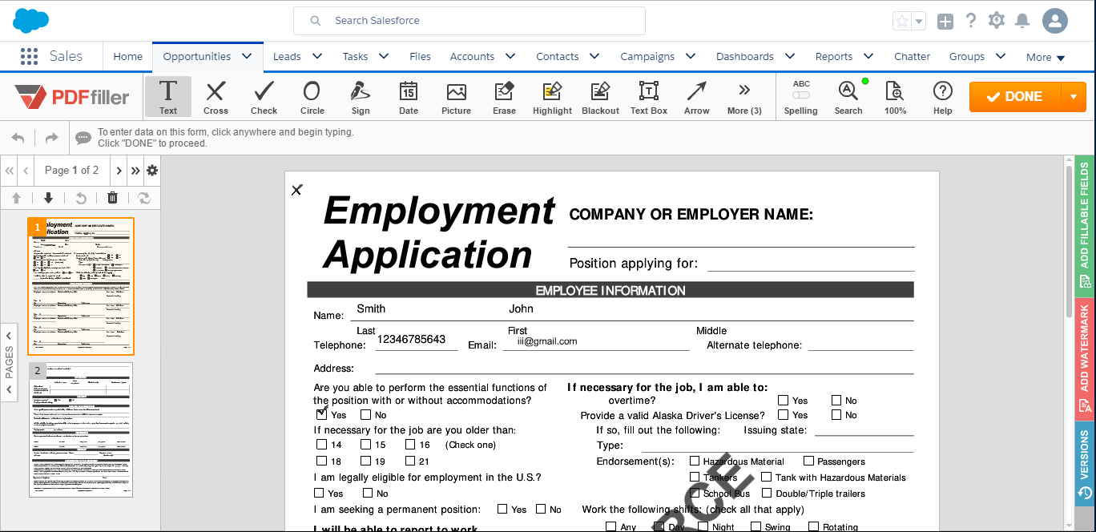Check Yes for seeking permanent position

click(x=502, y=509)
